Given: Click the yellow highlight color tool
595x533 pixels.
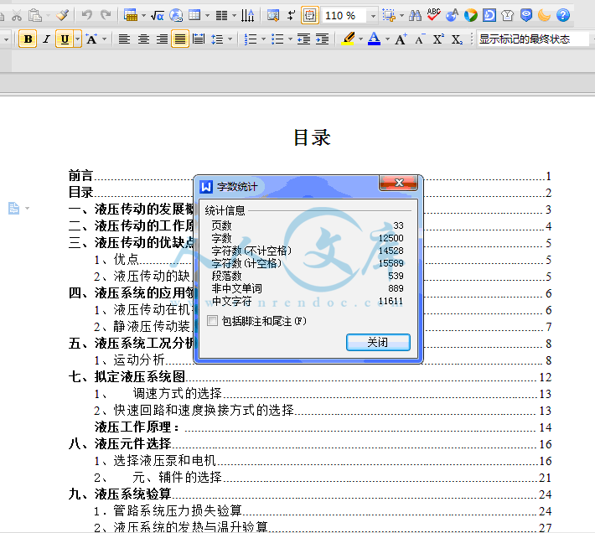Looking at the screenshot, I should [348, 39].
